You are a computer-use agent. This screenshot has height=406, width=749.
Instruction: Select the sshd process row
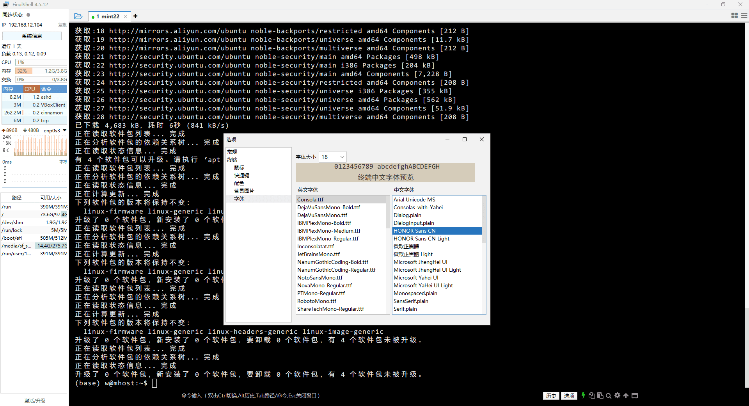(34, 97)
